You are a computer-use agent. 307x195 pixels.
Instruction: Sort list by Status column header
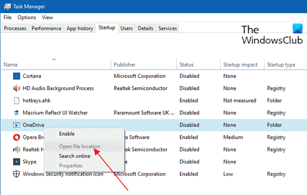pyautogui.click(x=186, y=65)
